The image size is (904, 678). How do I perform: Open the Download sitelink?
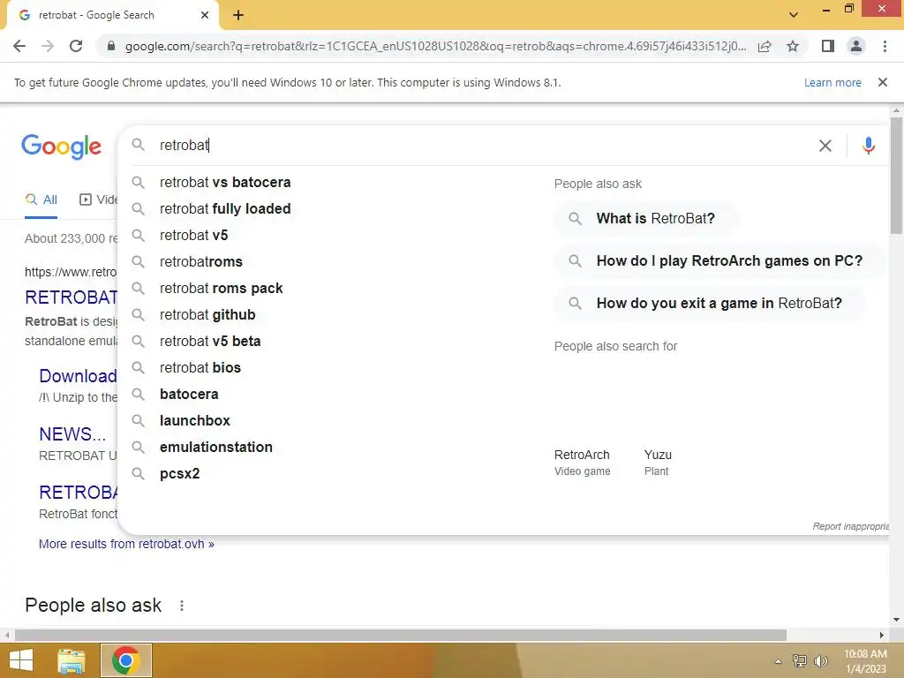tap(78, 376)
